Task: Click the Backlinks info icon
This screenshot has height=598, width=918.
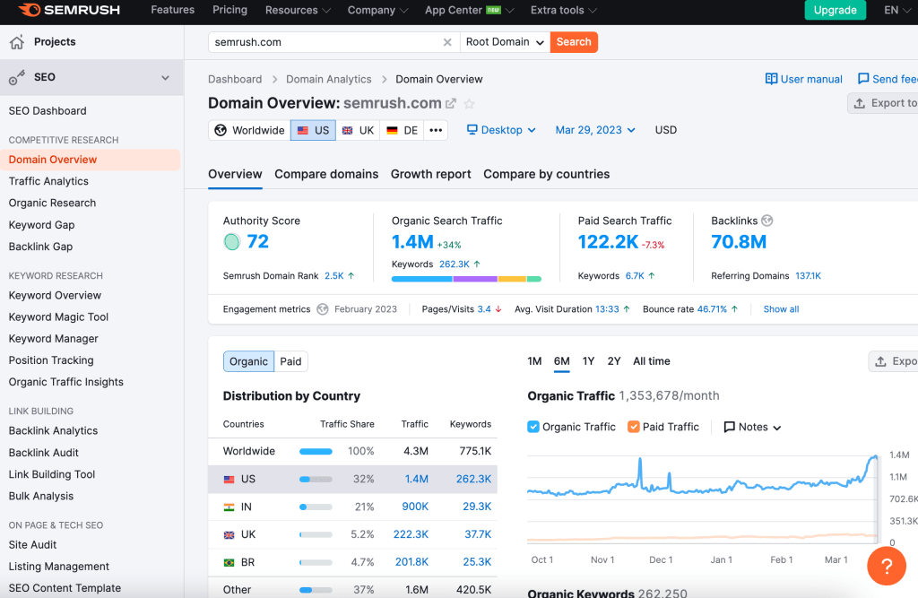Action: tap(766, 221)
